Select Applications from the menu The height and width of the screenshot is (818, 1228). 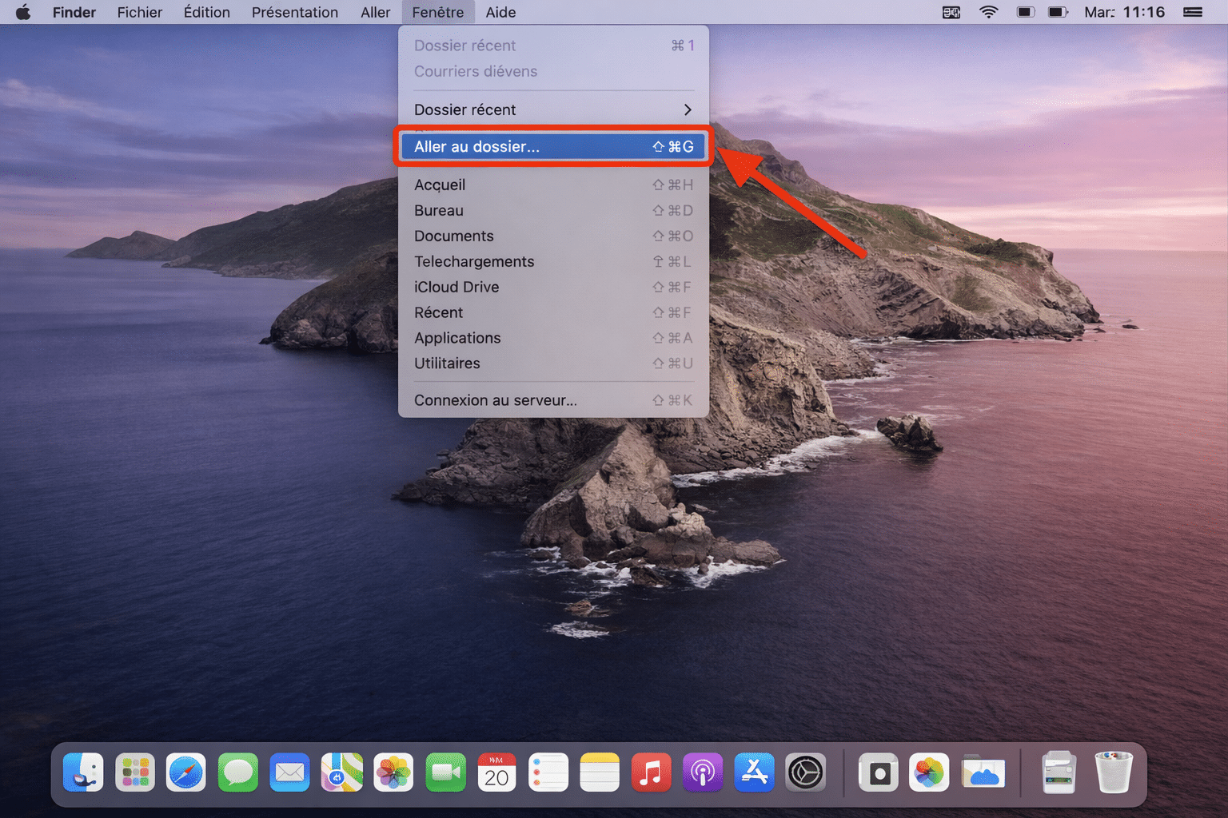553,338
